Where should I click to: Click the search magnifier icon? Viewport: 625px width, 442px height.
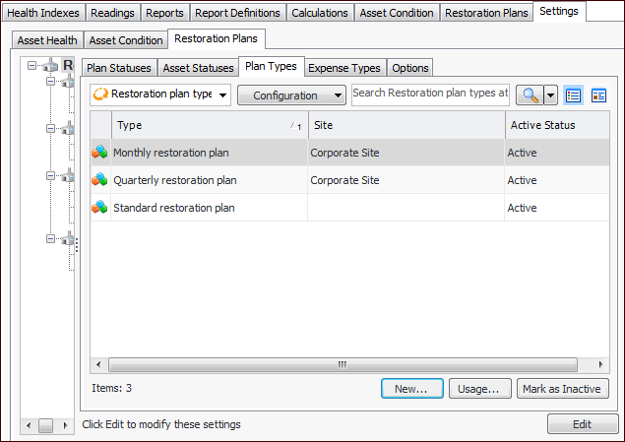[x=531, y=95]
